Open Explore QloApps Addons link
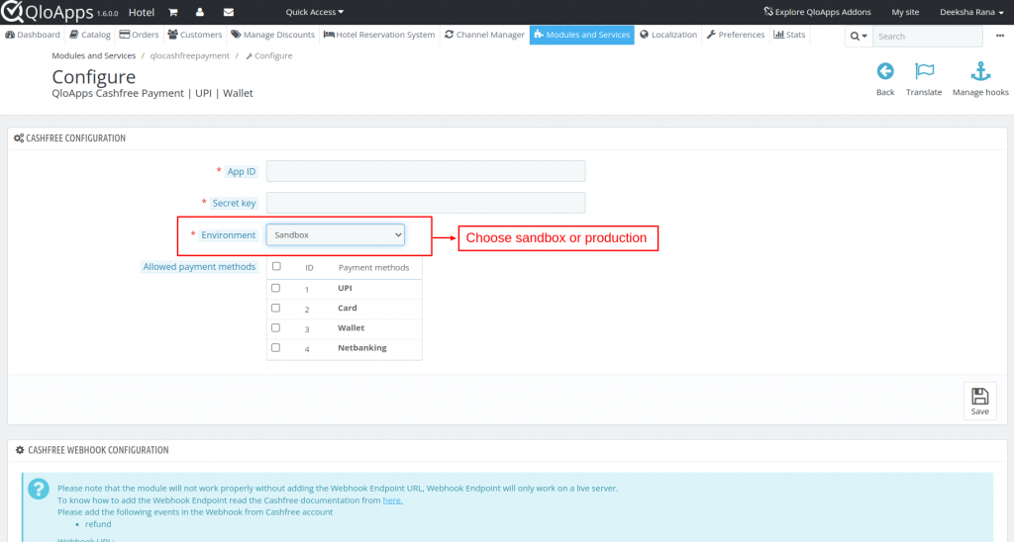Screen dimensions: 1014x542 coord(817,12)
